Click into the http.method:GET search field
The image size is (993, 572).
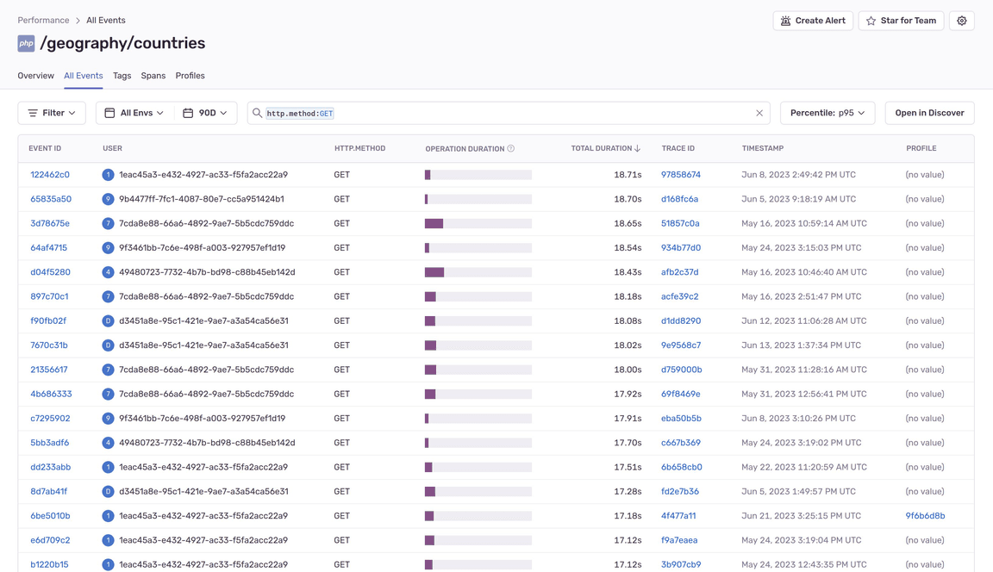509,113
